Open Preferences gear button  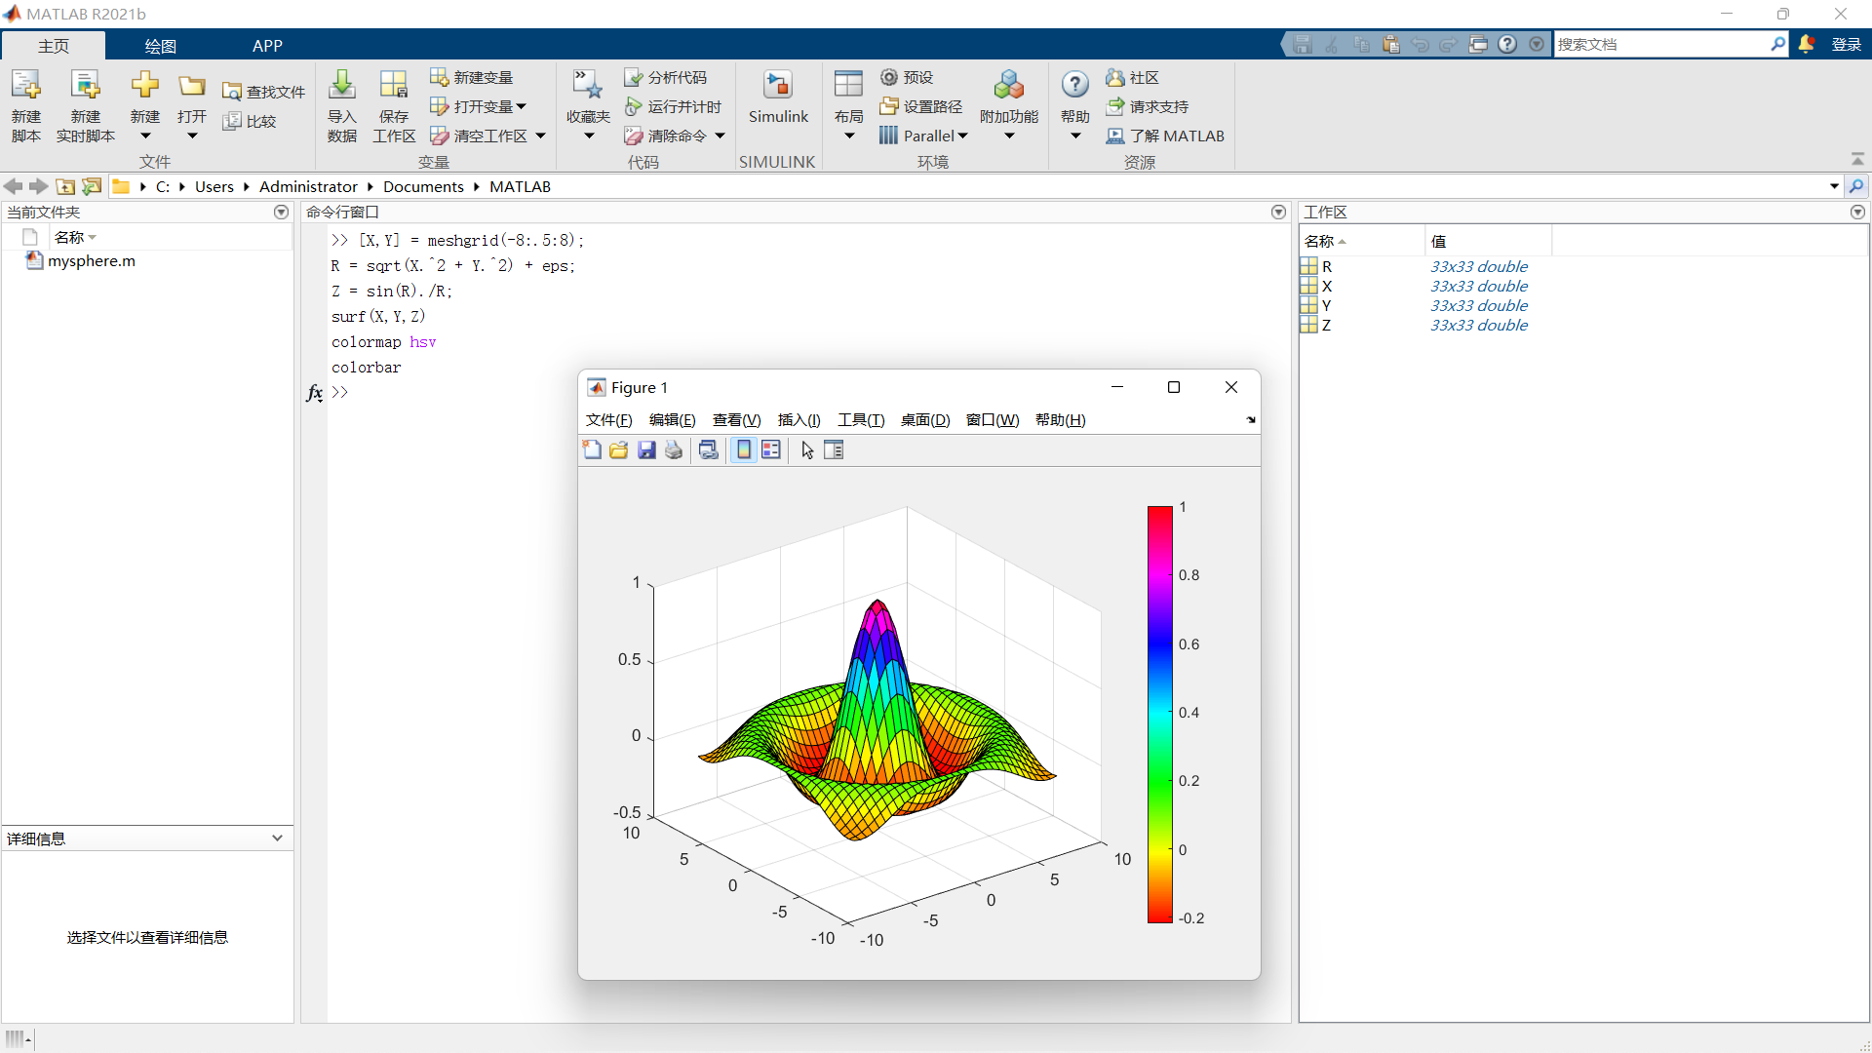907,77
